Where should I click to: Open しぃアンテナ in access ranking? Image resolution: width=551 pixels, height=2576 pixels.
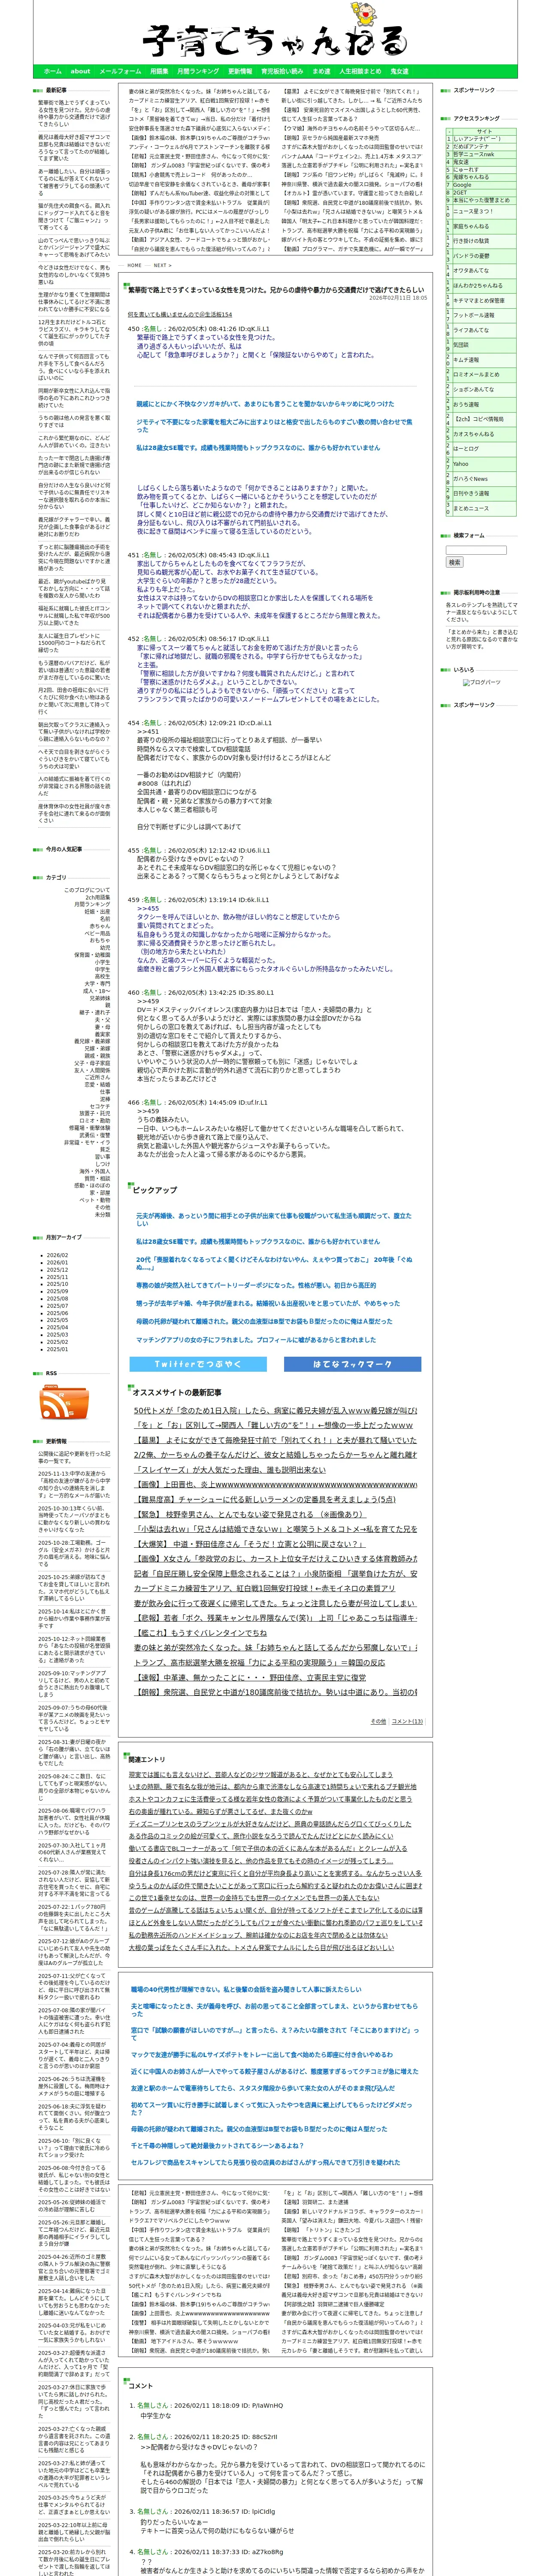(x=477, y=139)
